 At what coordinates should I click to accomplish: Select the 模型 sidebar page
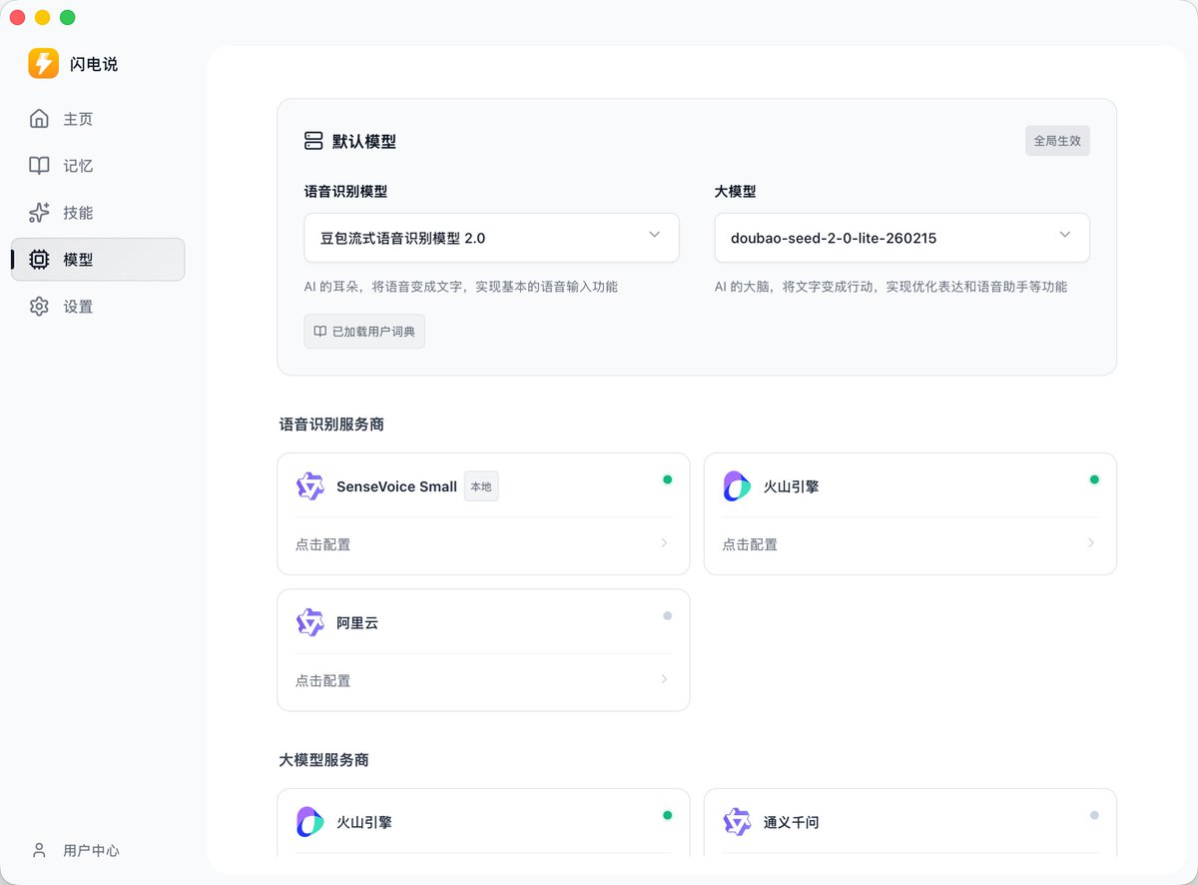coord(98,260)
